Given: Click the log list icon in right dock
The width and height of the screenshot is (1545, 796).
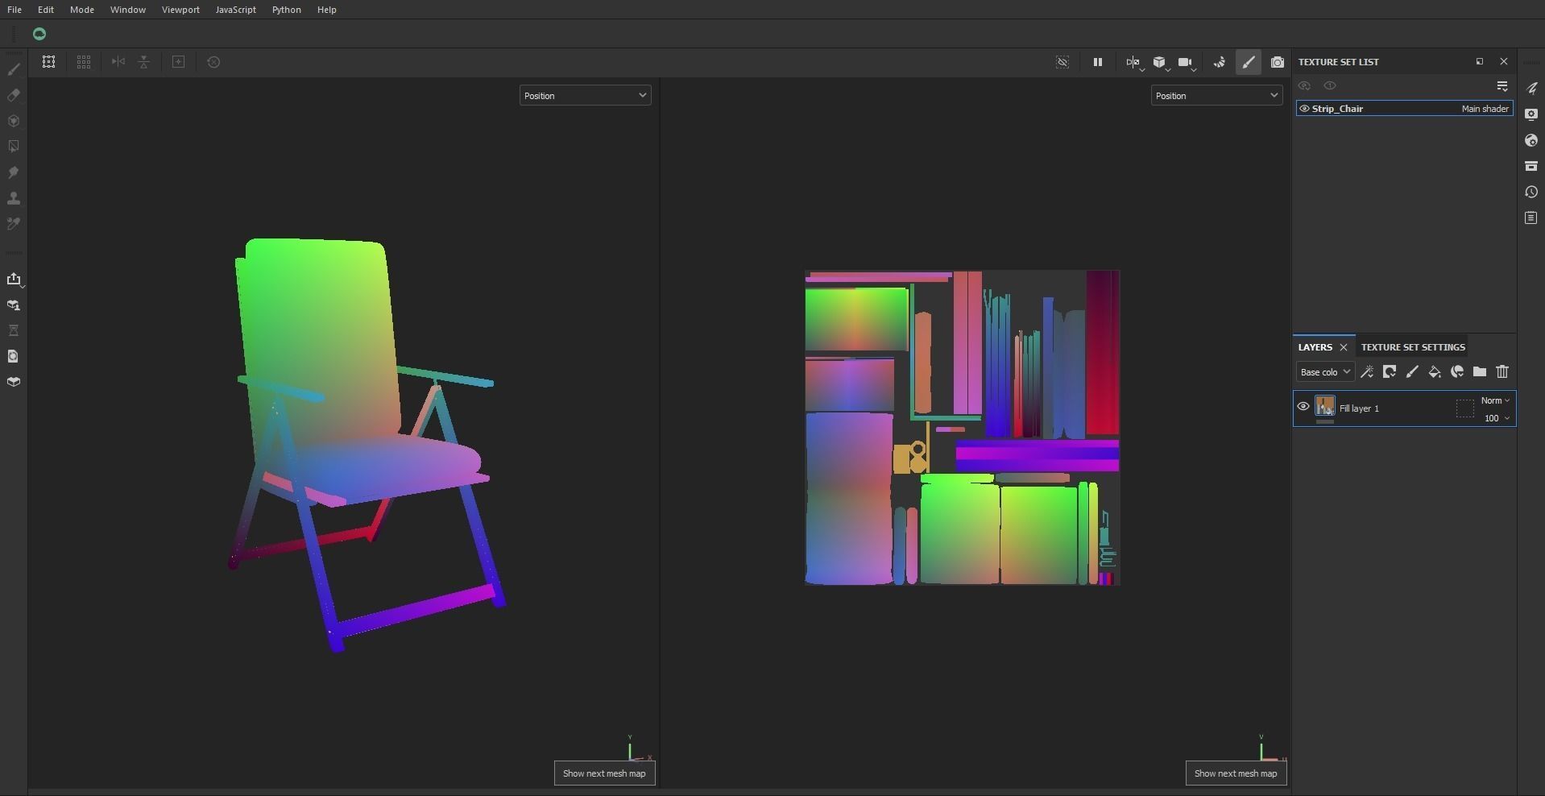Looking at the screenshot, I should [x=1531, y=218].
